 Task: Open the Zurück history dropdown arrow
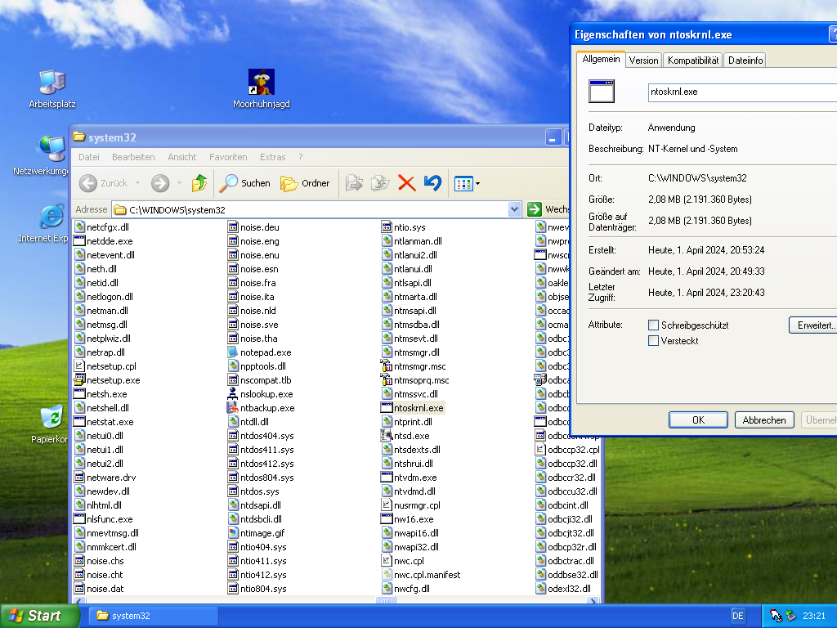tap(137, 183)
